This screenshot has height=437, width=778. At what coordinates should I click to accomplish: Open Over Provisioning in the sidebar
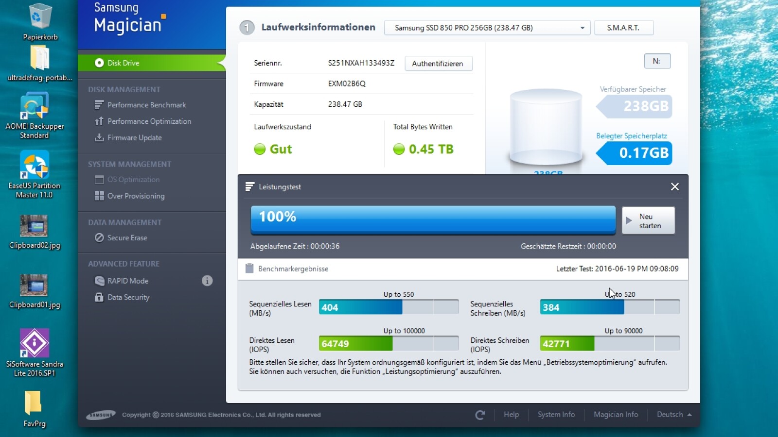136,196
